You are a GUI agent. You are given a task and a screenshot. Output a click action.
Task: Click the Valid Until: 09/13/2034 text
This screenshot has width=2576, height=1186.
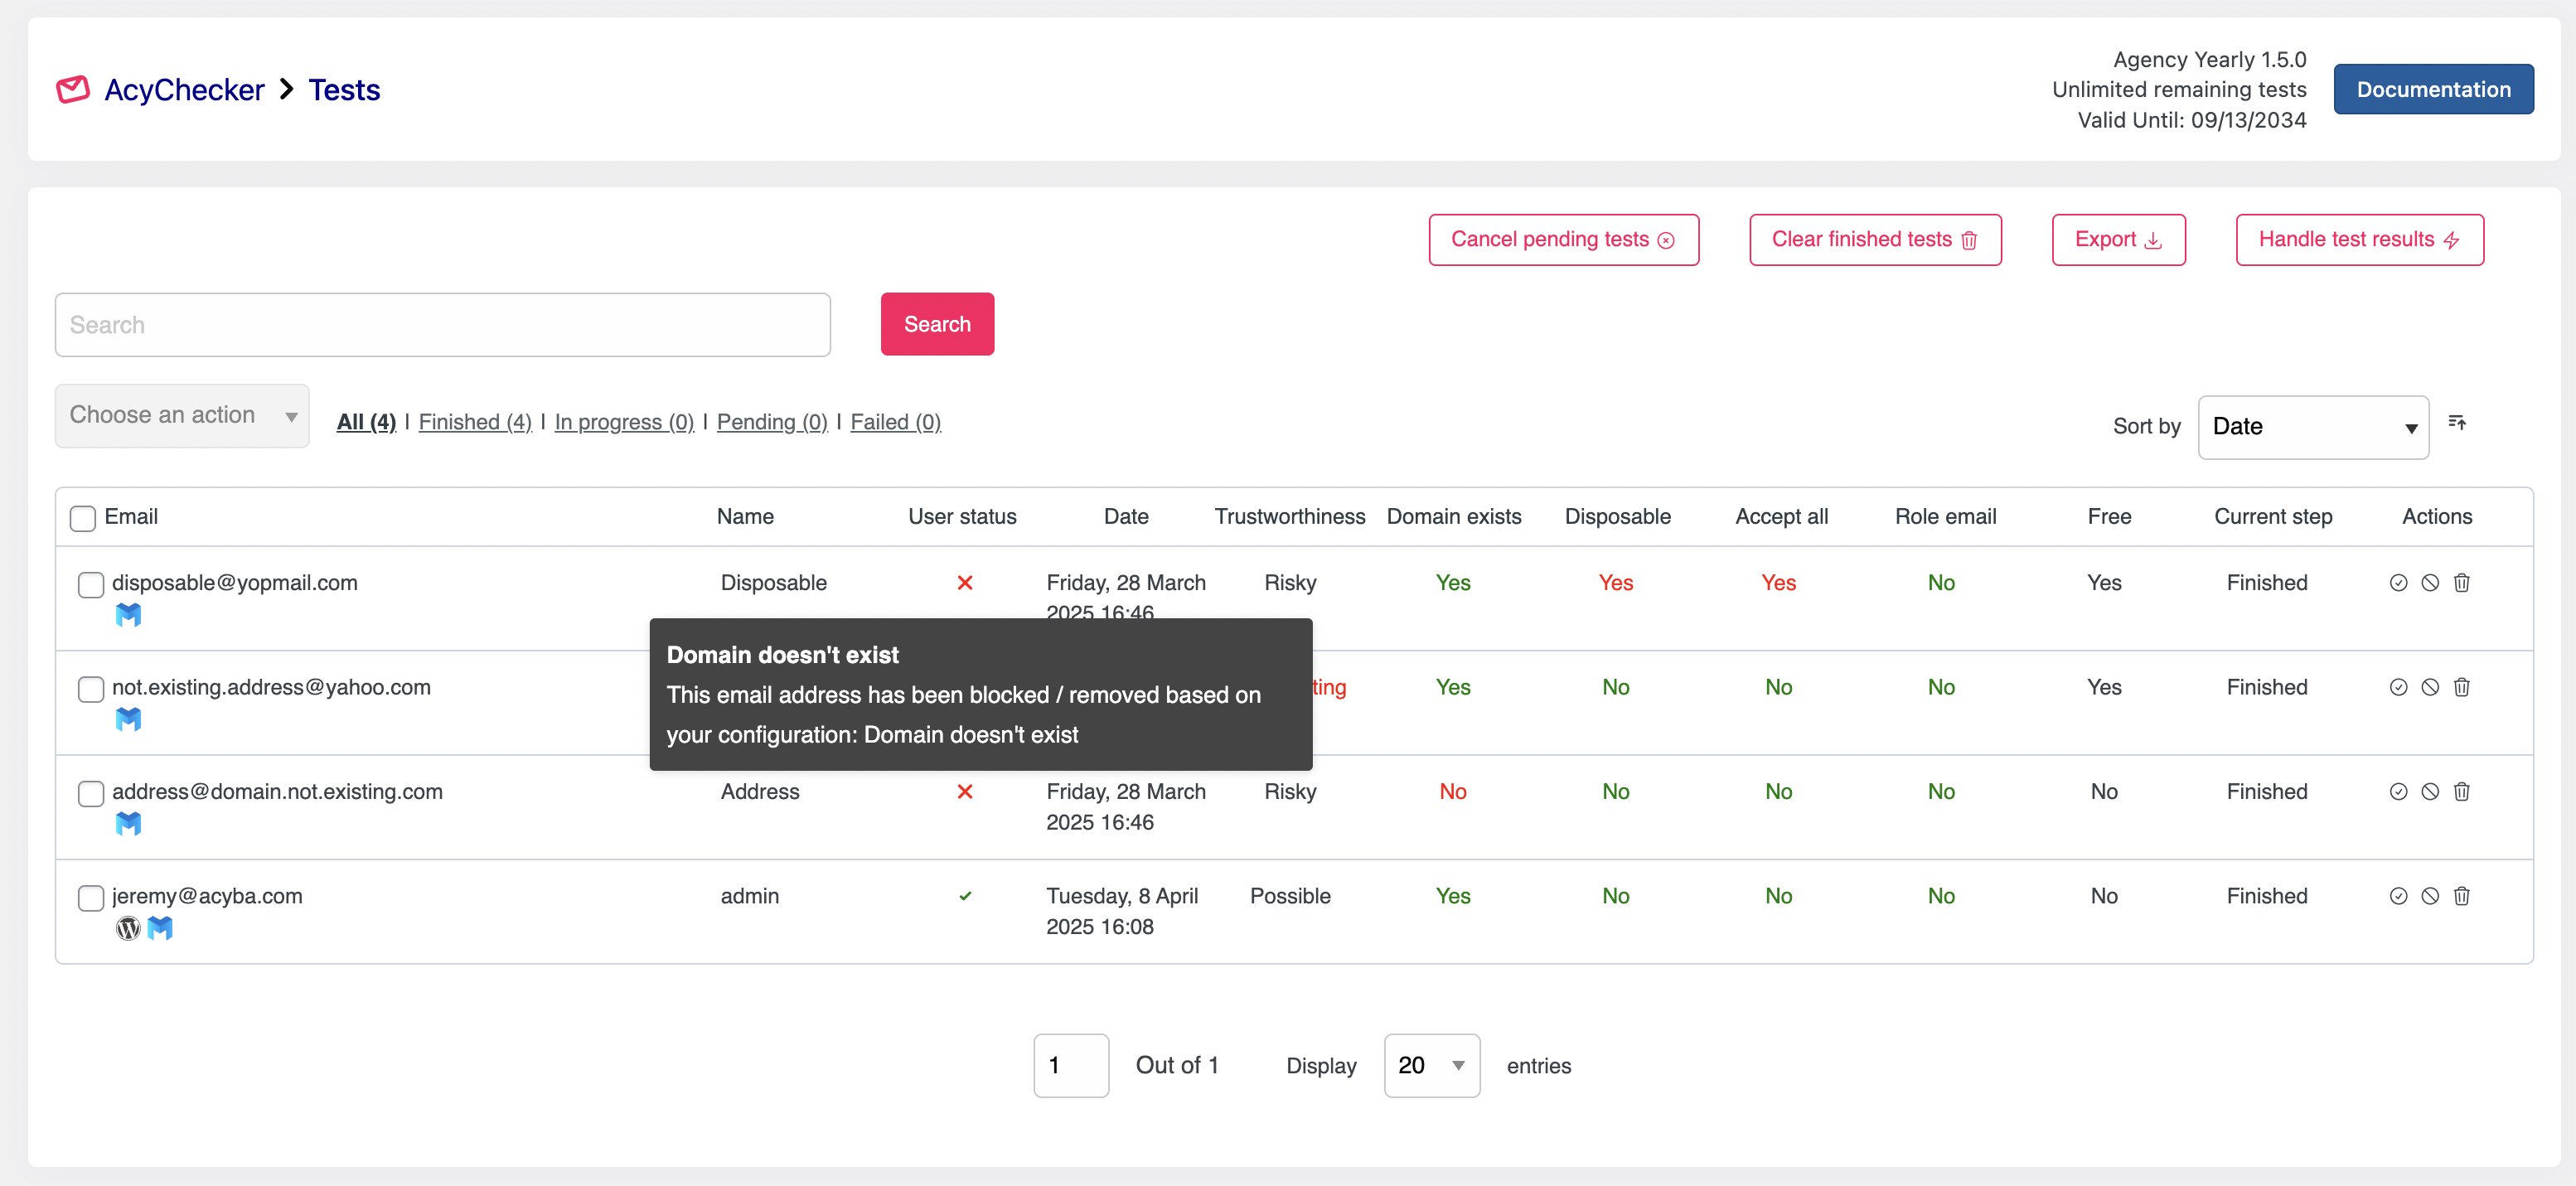tap(2191, 120)
